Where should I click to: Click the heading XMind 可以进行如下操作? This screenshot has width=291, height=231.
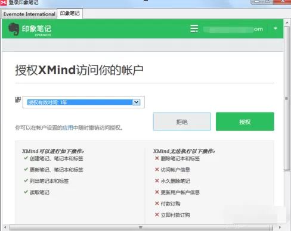click(53, 151)
